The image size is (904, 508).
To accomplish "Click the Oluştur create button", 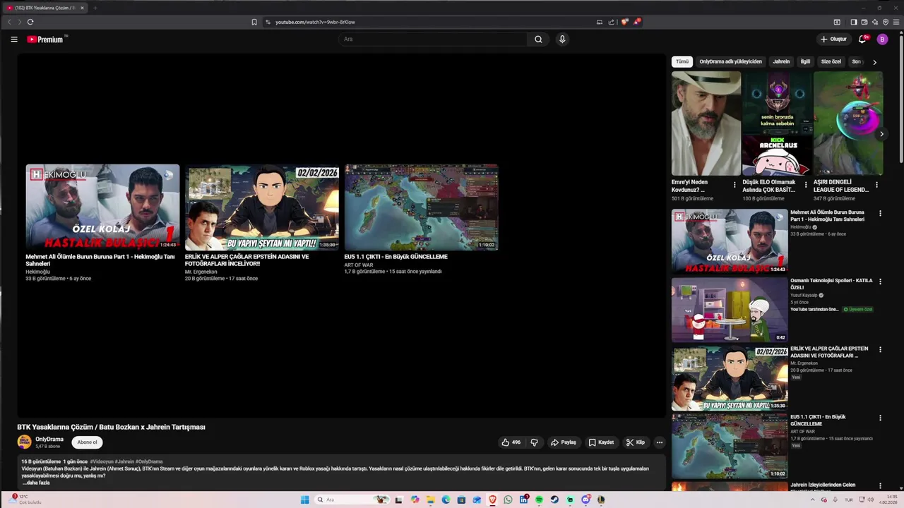I will [x=833, y=40].
